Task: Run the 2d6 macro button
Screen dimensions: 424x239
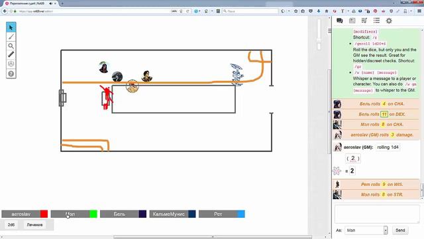Action: [x=11, y=224]
